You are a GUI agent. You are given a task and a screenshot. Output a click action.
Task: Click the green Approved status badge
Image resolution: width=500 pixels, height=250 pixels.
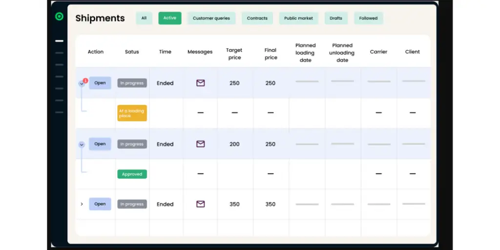tap(132, 174)
